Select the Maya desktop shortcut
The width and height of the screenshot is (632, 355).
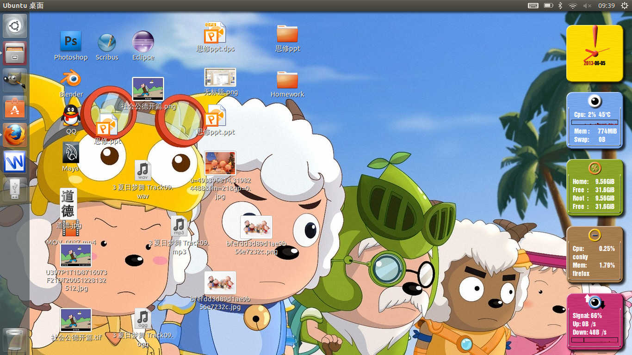point(71,153)
